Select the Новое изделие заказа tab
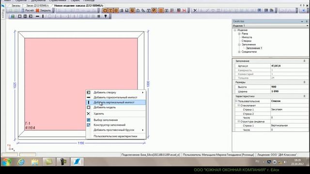 [x=78, y=5]
